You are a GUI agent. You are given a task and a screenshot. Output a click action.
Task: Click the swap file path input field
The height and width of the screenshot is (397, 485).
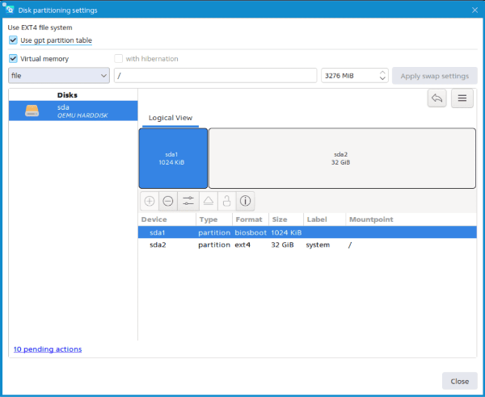(216, 75)
